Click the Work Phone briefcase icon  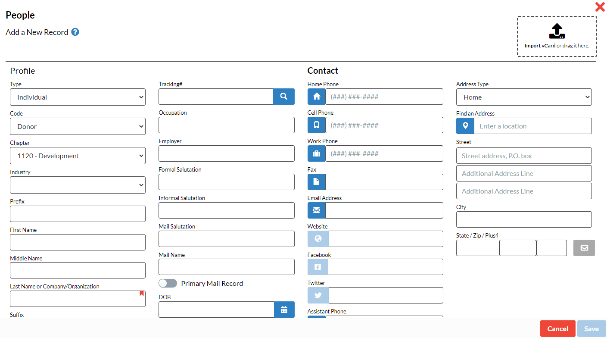tap(317, 153)
